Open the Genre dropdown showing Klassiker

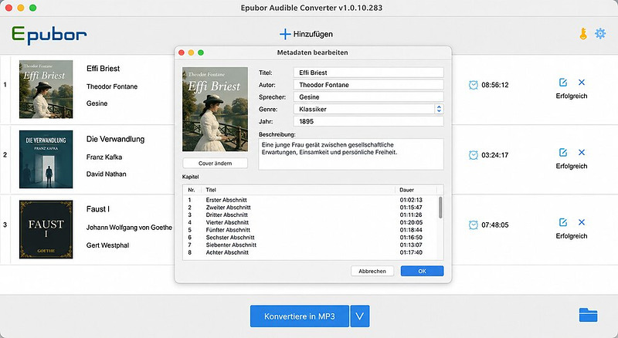368,109
